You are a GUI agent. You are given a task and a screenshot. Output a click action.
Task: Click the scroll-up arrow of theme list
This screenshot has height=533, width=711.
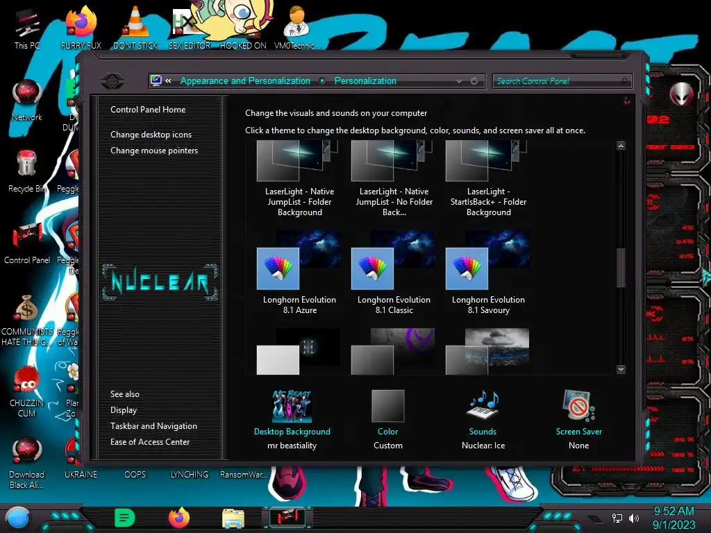[621, 146]
